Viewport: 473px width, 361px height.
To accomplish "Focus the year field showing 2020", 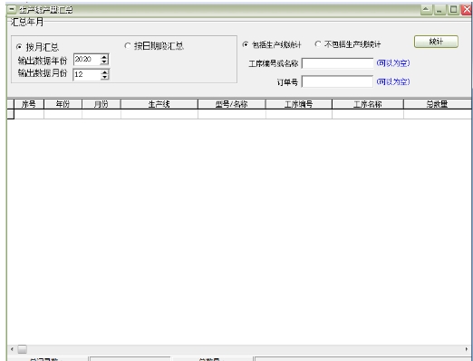I will click(87, 60).
